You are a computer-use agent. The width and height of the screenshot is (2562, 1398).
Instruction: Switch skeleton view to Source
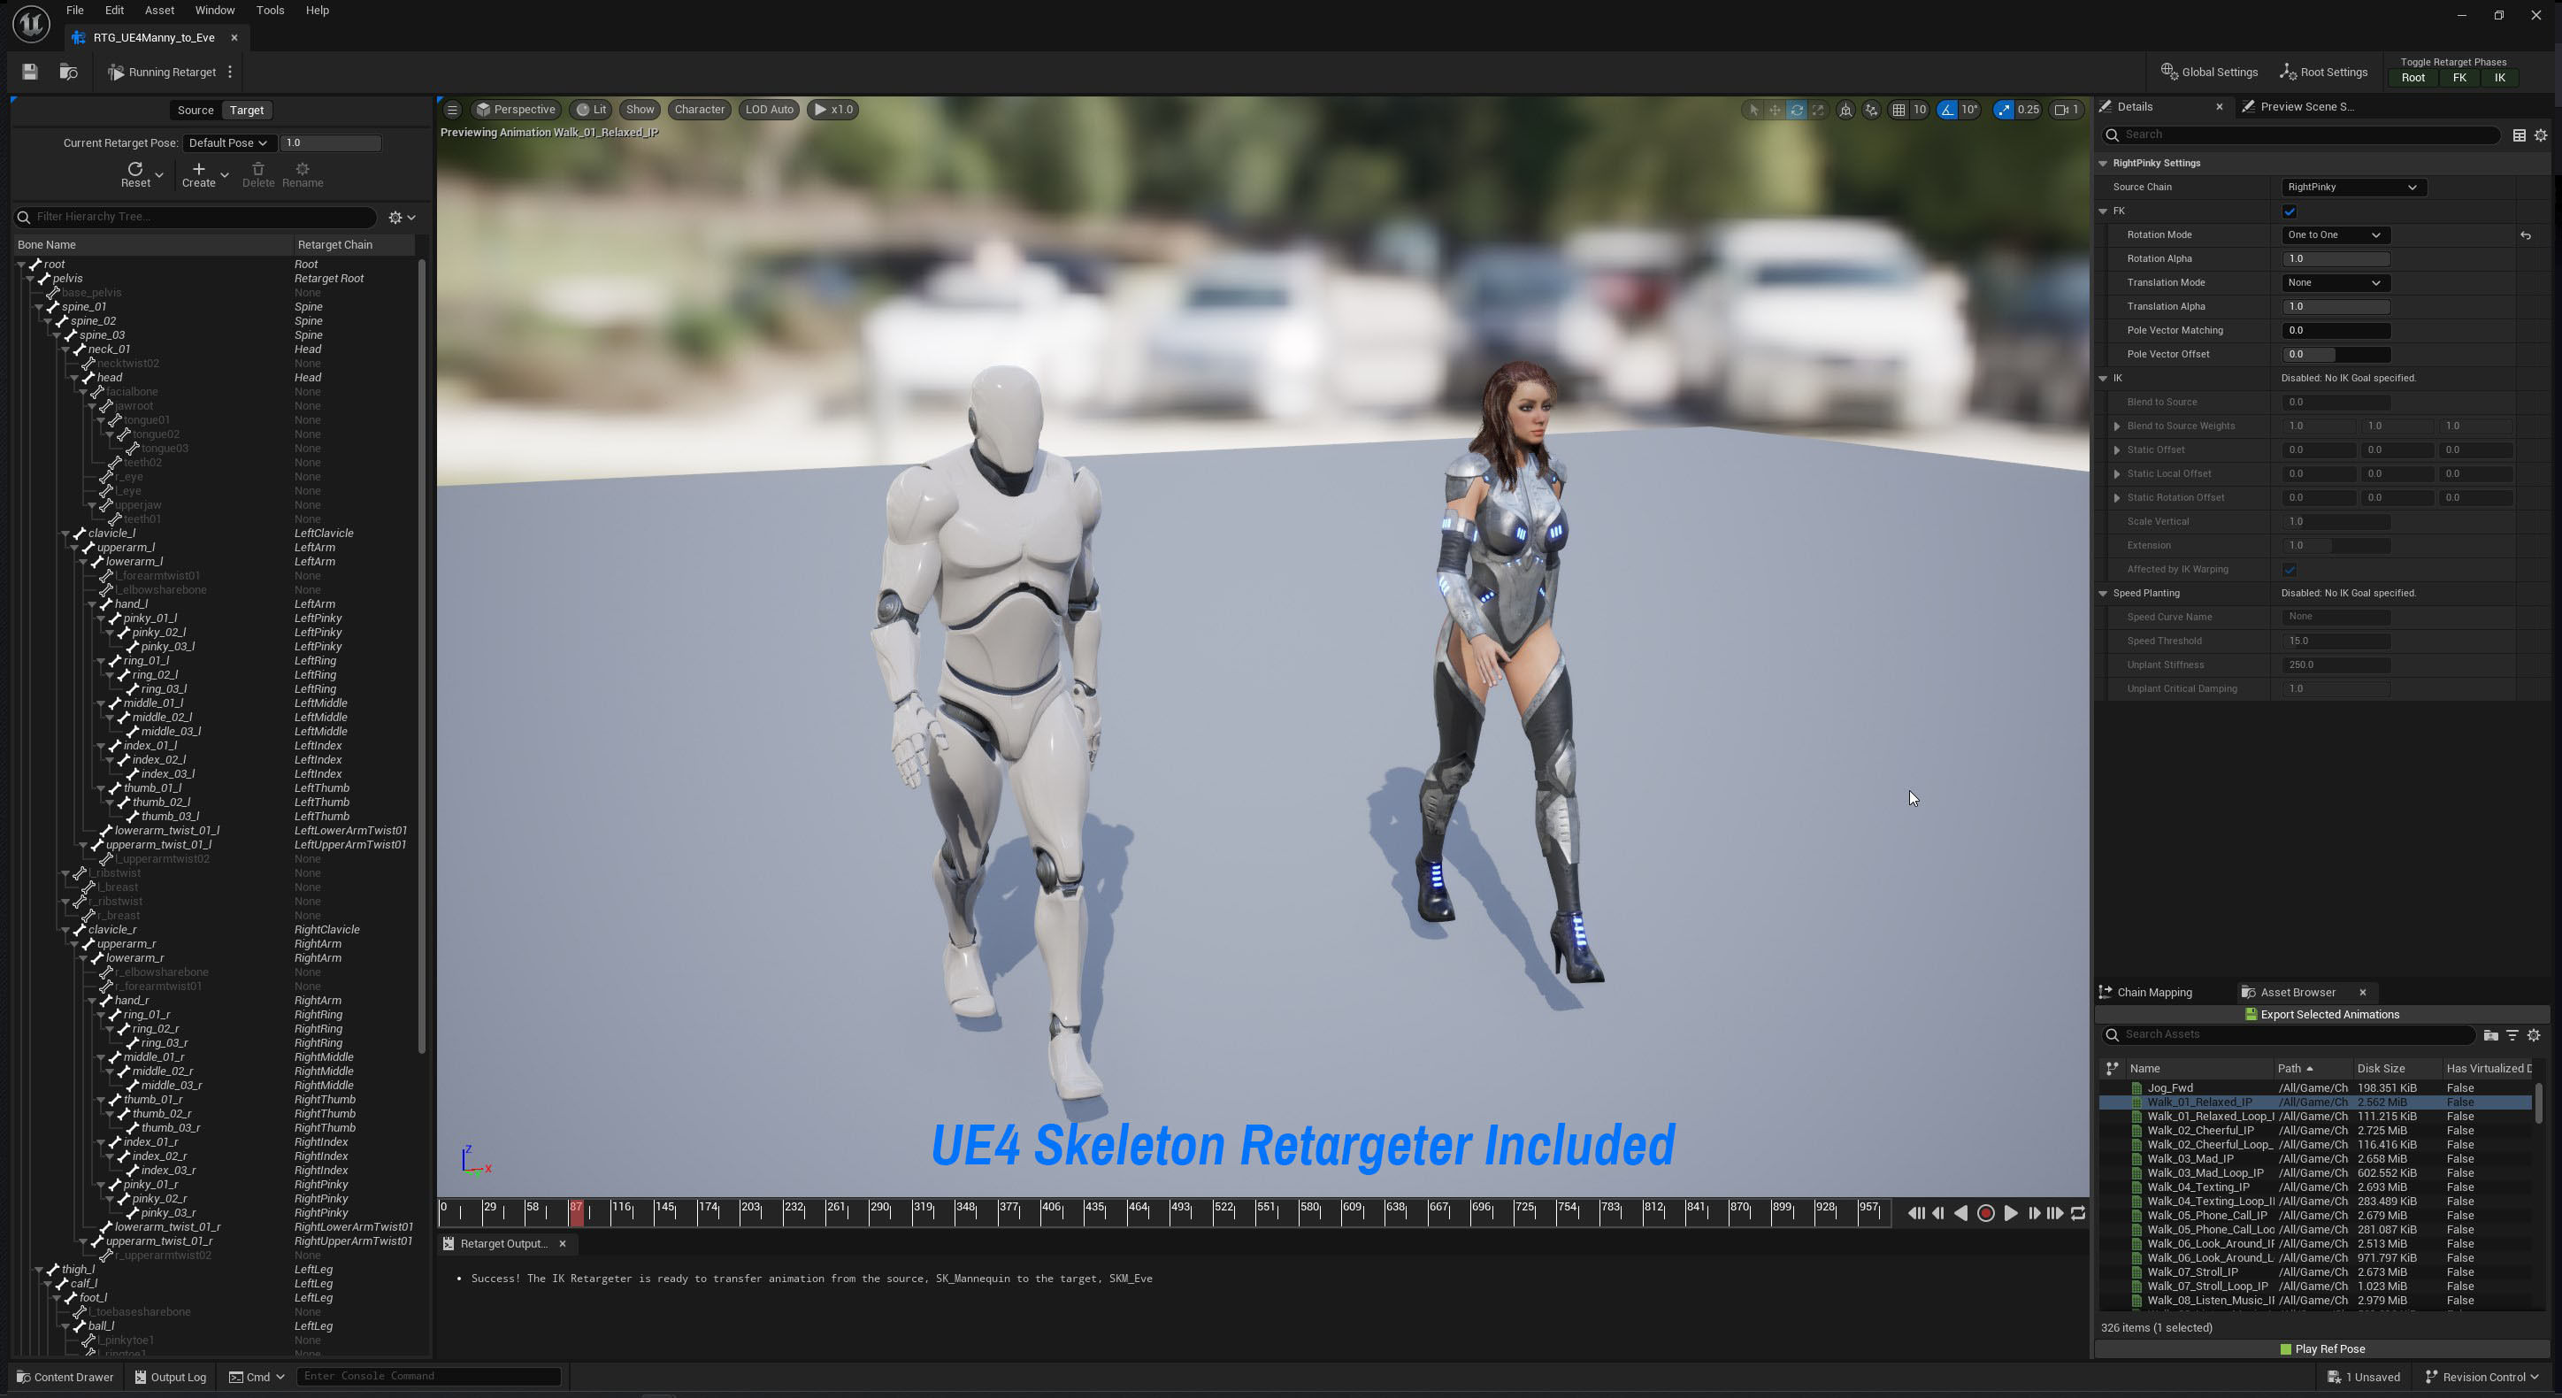coord(195,111)
